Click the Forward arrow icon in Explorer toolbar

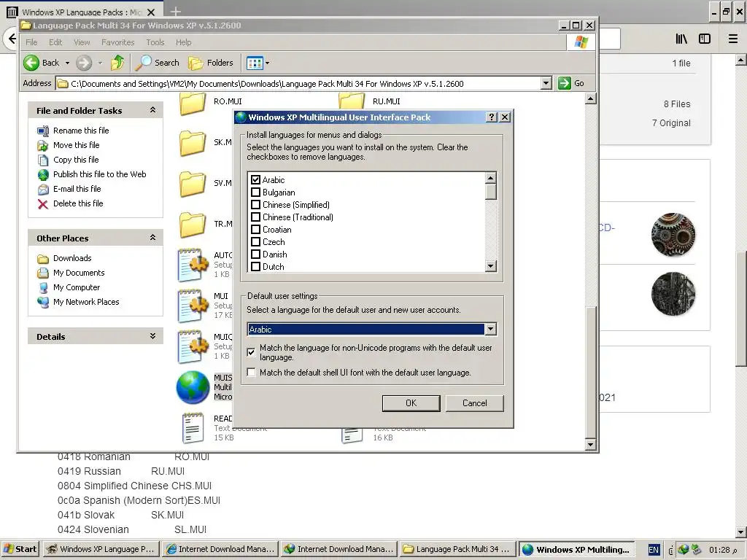84,63
